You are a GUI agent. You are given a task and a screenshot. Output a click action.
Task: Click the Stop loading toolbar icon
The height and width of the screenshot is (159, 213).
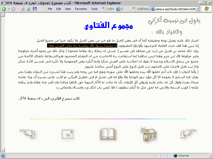[23, 9]
